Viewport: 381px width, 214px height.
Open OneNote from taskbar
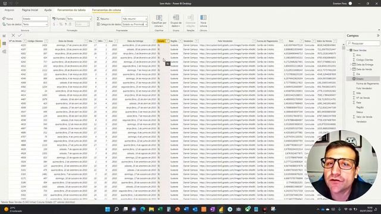click(213, 209)
